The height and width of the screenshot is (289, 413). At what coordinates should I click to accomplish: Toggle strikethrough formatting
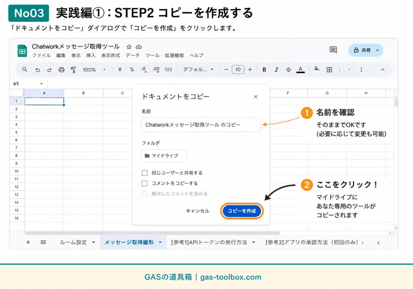[x=289, y=70]
